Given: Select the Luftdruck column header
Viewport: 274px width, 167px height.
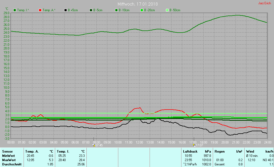Looking at the screenshot, I should click(190, 152).
